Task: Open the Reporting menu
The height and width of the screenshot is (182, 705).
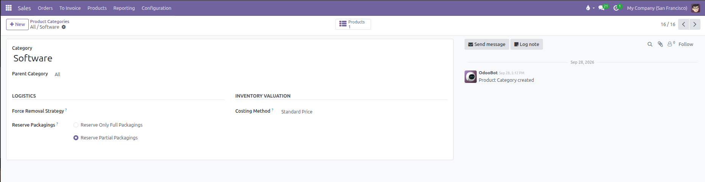Action: click(124, 8)
